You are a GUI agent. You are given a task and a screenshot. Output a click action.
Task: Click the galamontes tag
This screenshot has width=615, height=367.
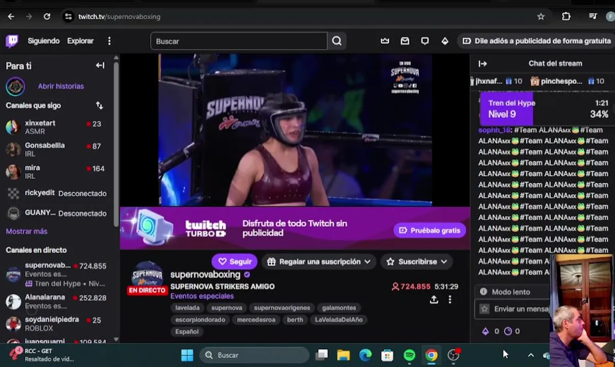[339, 308]
